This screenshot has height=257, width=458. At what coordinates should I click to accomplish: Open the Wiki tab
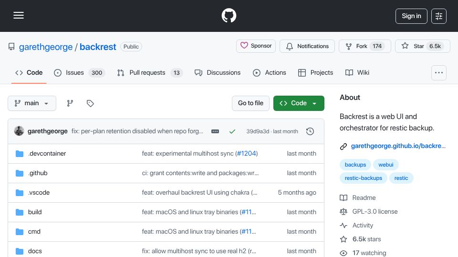click(x=357, y=72)
